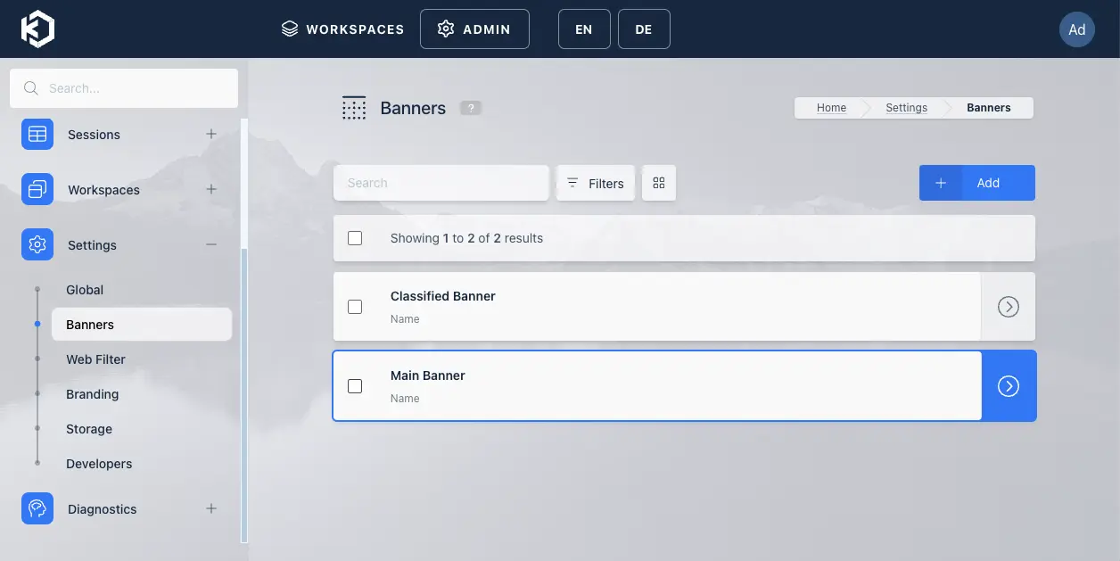Viewport: 1120px width, 561px height.
Task: Click the Add button
Action: tap(976, 182)
